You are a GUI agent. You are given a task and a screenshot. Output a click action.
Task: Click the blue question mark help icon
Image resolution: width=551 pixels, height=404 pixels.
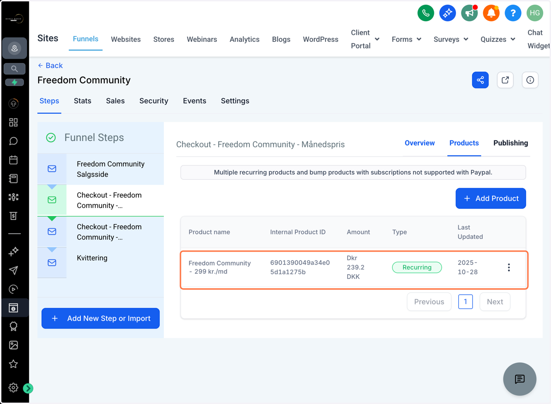513,13
